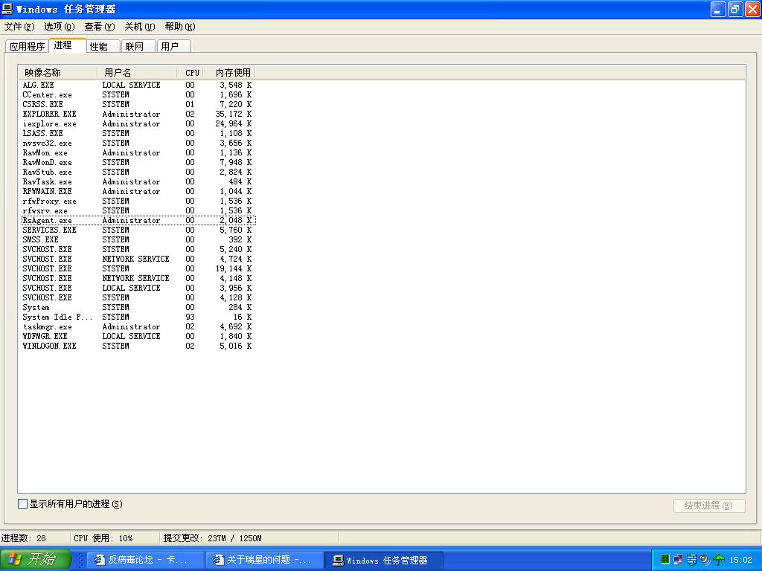Select the LSASS.EXE process row

pos(138,134)
